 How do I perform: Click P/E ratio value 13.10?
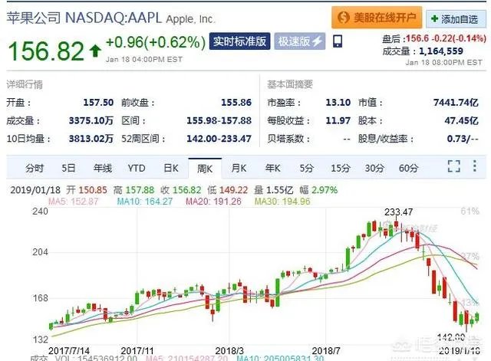tap(338, 102)
